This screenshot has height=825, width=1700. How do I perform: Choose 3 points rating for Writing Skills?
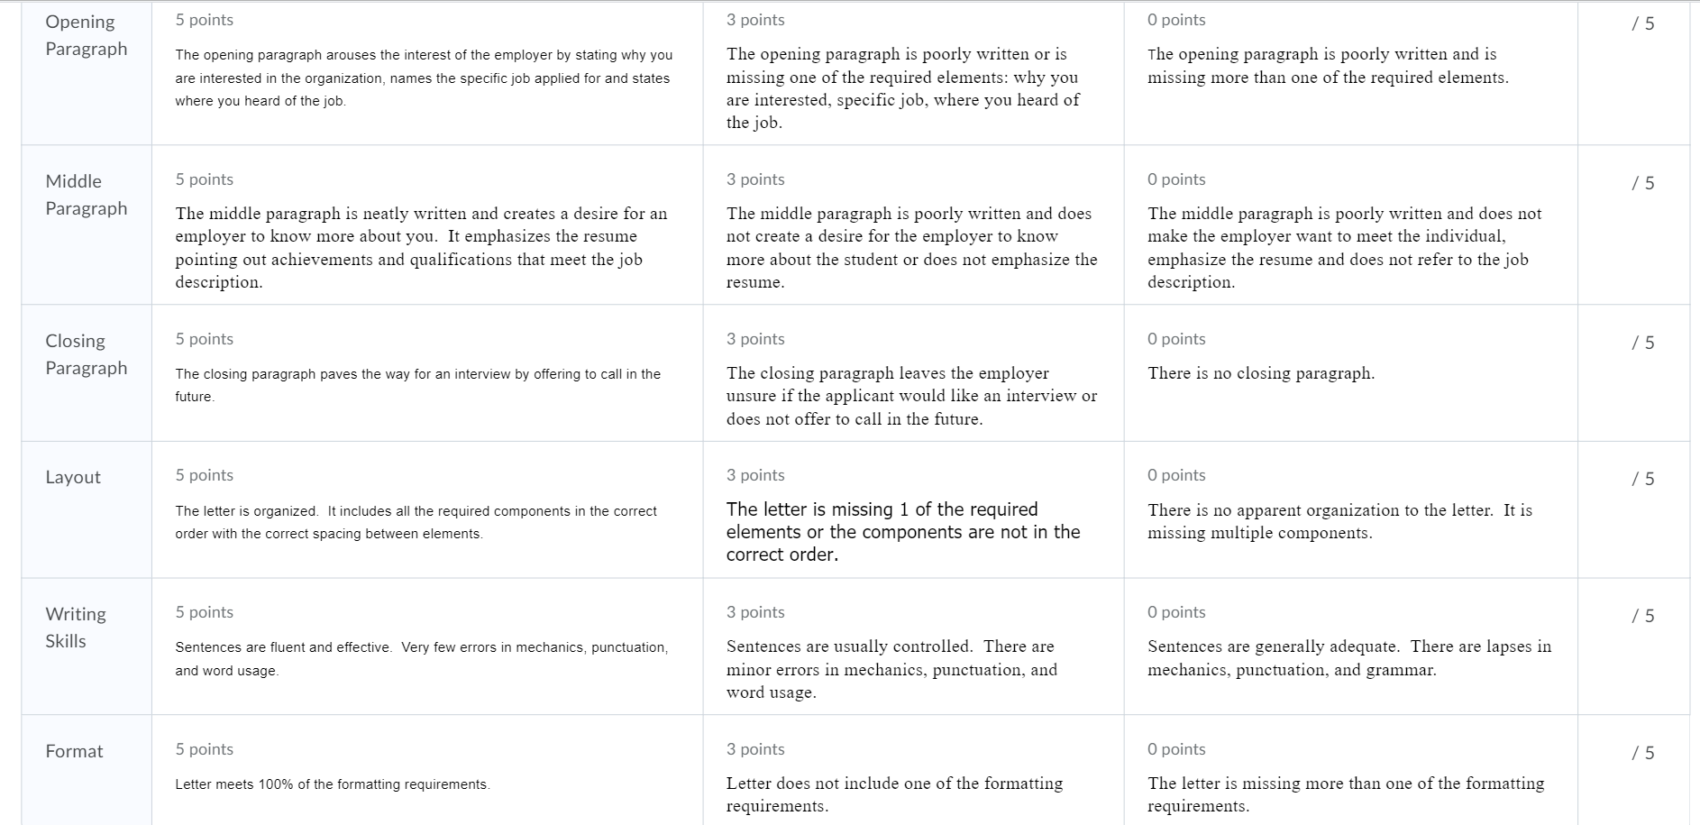(x=913, y=646)
